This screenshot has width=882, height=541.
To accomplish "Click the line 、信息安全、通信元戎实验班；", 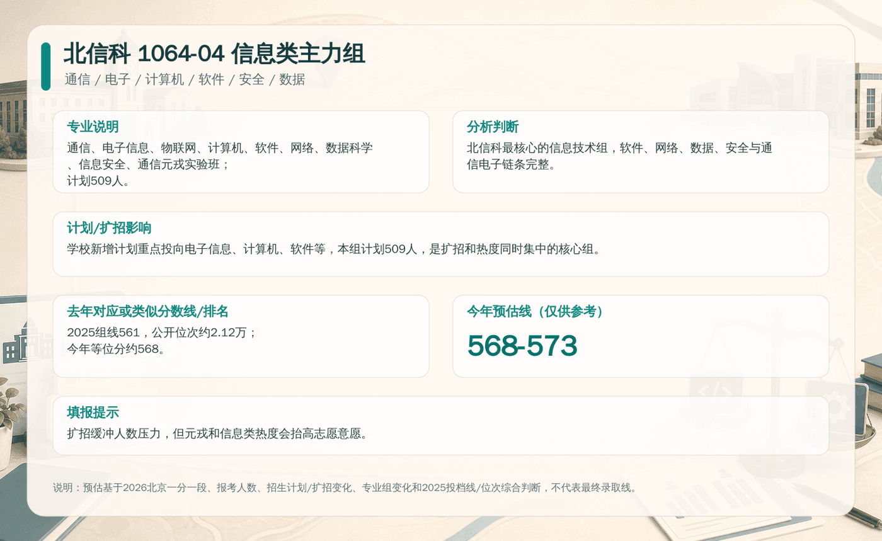I will [149, 164].
